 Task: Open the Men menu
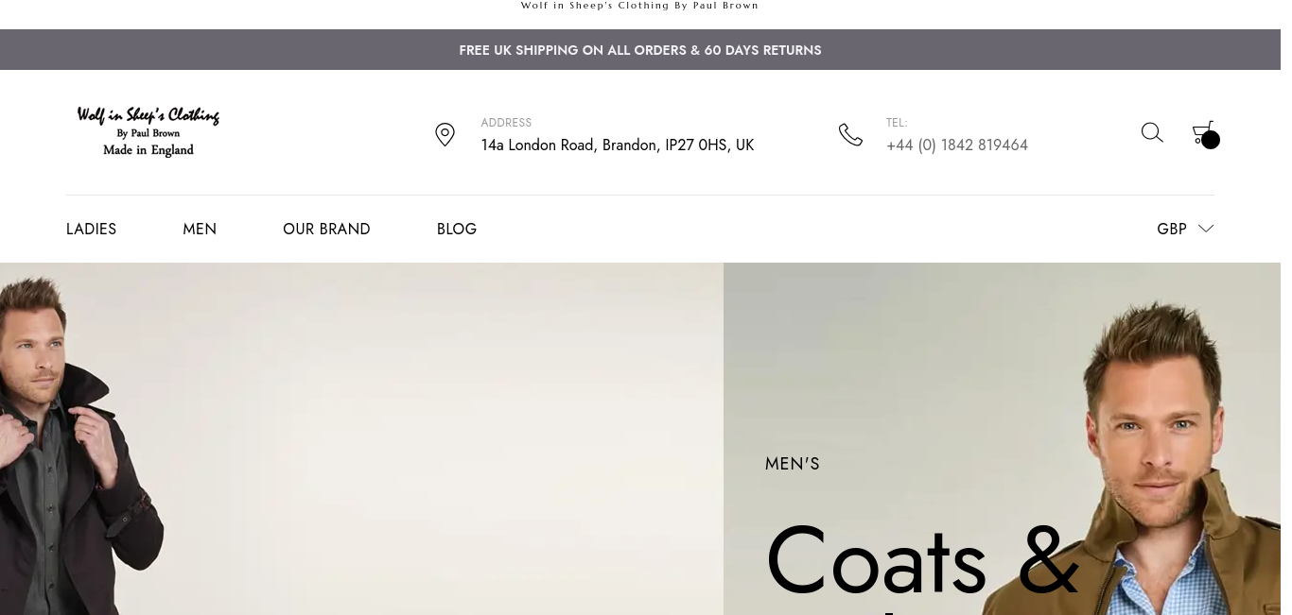point(200,229)
